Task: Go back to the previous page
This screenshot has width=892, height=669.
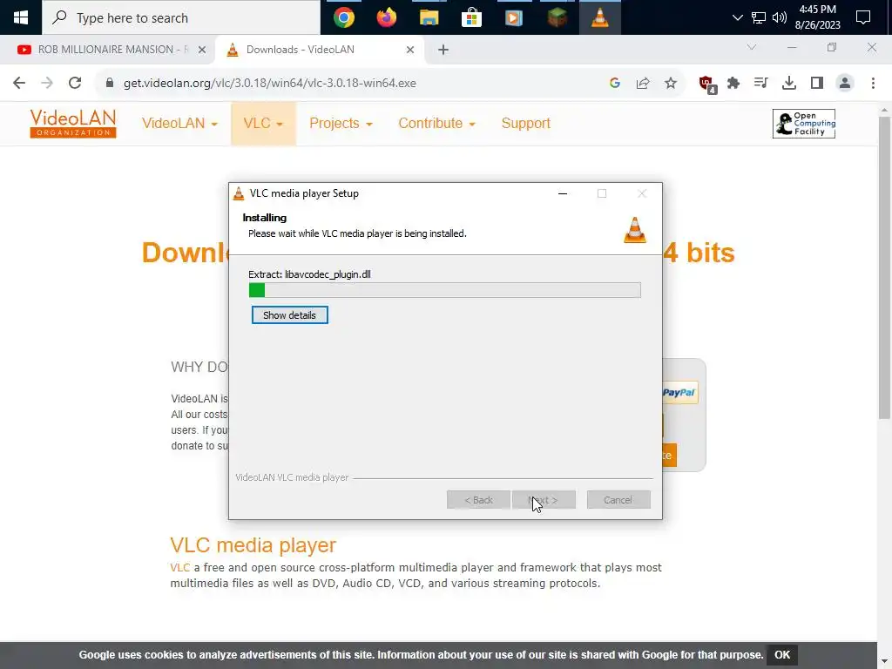Action: click(x=19, y=83)
